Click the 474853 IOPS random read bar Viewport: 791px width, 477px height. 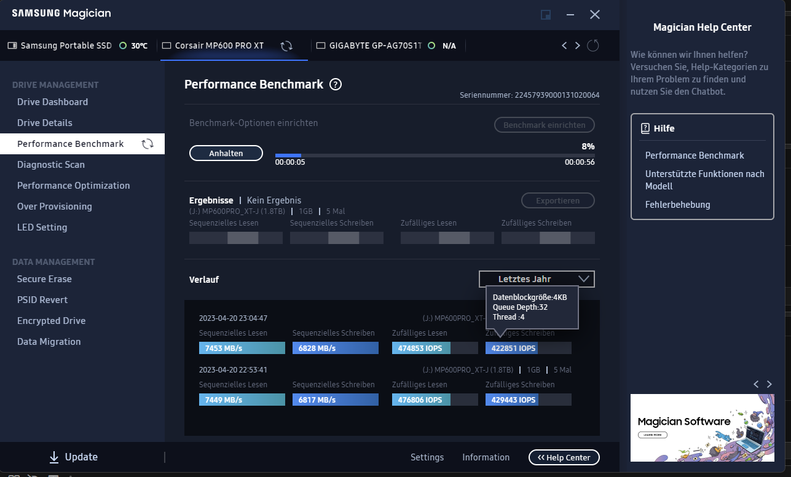[435, 348]
